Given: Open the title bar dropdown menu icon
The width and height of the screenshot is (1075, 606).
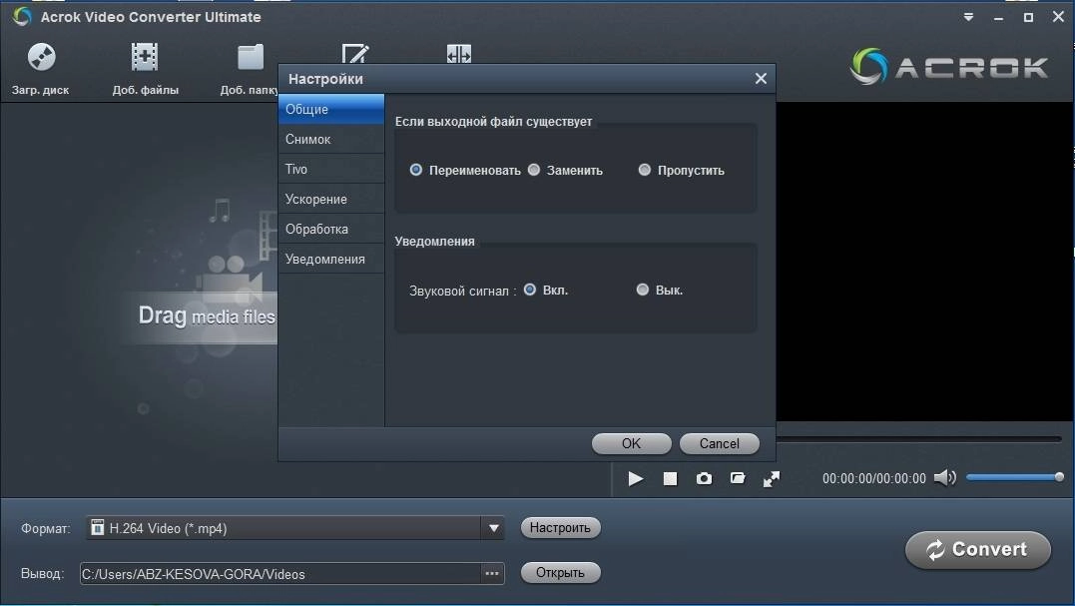Looking at the screenshot, I should tap(968, 17).
